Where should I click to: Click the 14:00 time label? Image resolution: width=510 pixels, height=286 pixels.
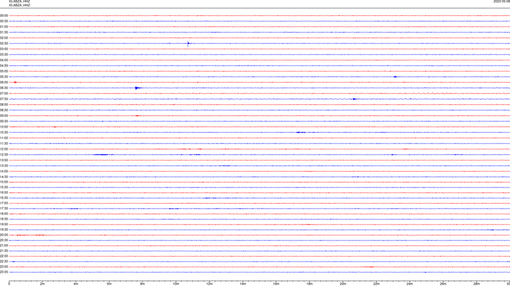pyautogui.click(x=4, y=171)
